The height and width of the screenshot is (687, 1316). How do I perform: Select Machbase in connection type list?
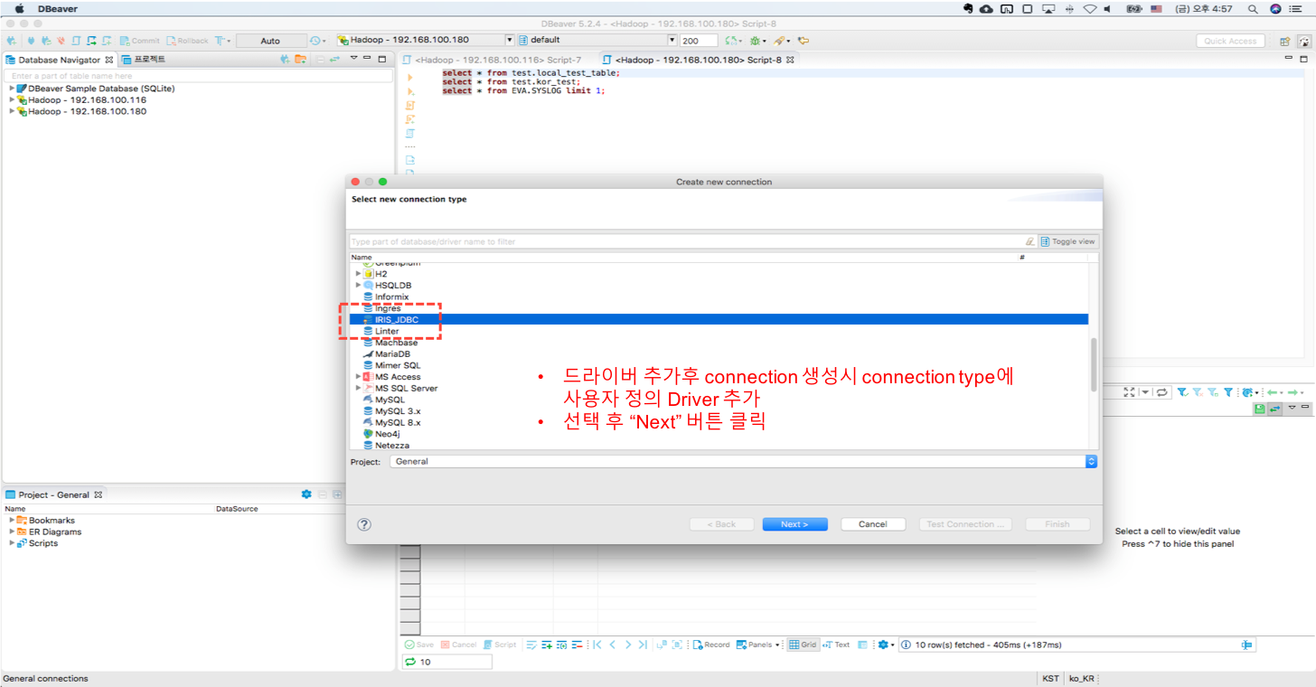click(396, 343)
